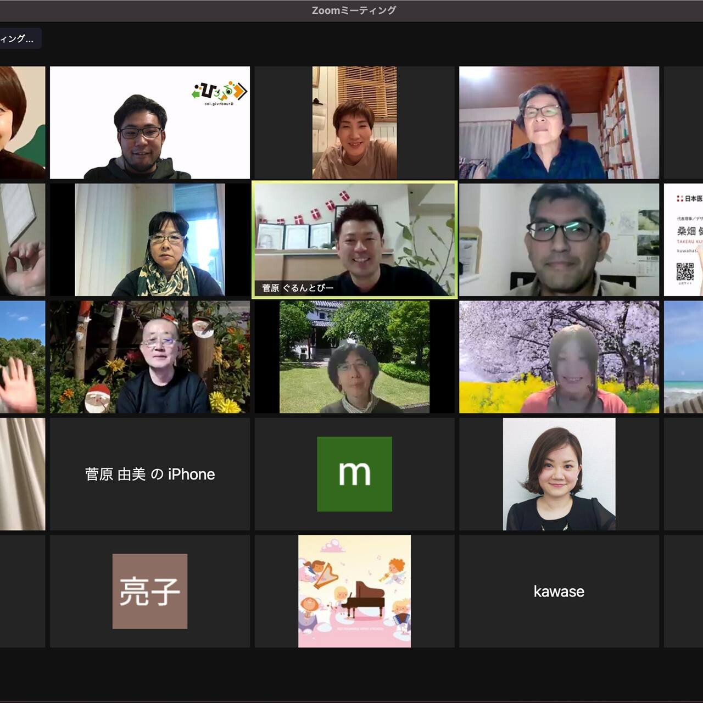
Task: Click the QR code on the business card tile
Action: pos(684,271)
